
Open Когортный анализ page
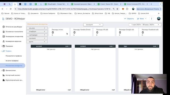click(x=13, y=75)
